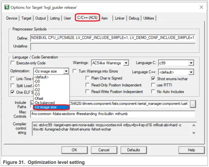Screen dimensions: 209x167
Task: Click the OK button
Action: click(x=74, y=150)
